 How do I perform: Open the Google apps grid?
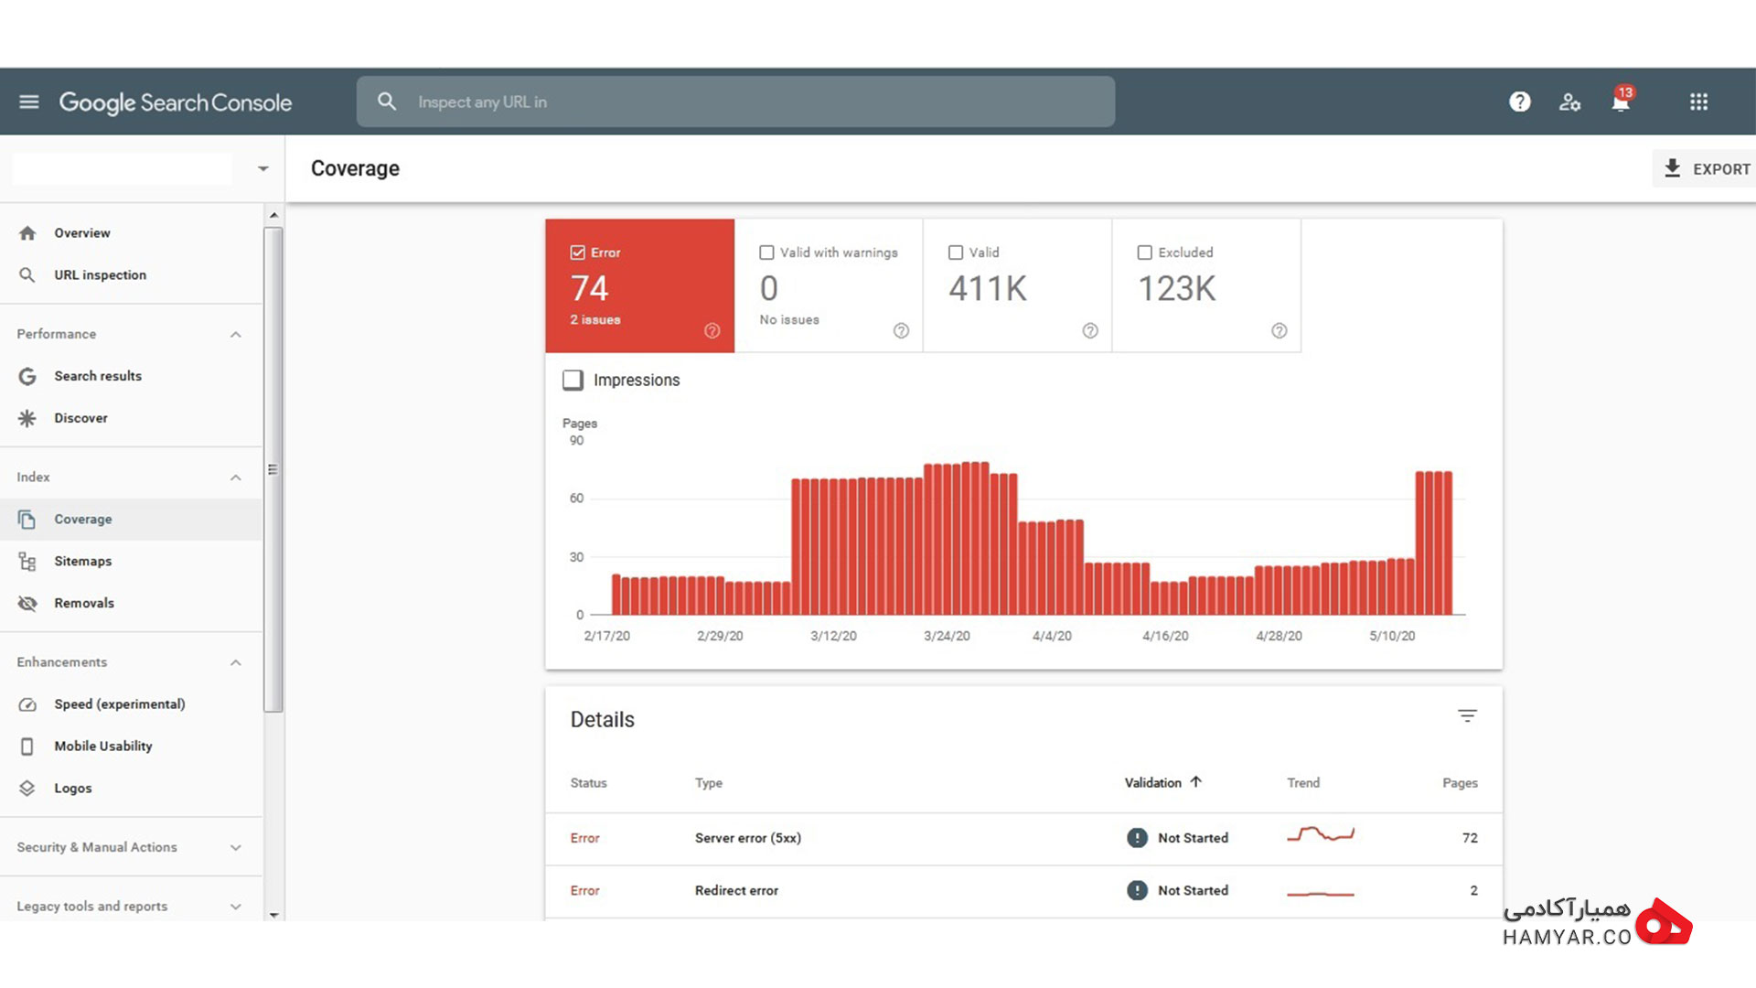tap(1699, 102)
